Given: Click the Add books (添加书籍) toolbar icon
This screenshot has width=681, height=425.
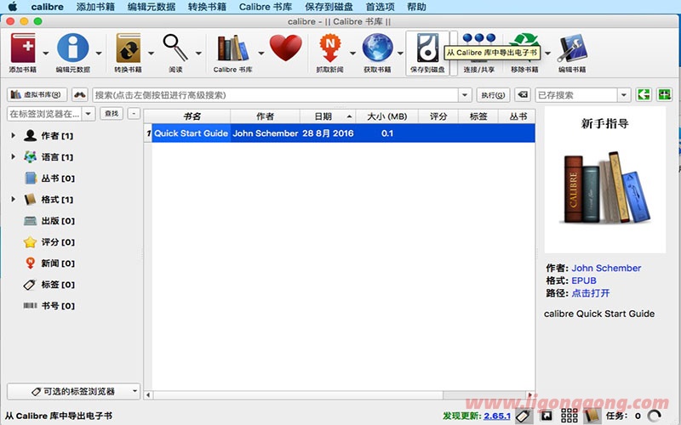Looking at the screenshot, I should click(x=23, y=48).
